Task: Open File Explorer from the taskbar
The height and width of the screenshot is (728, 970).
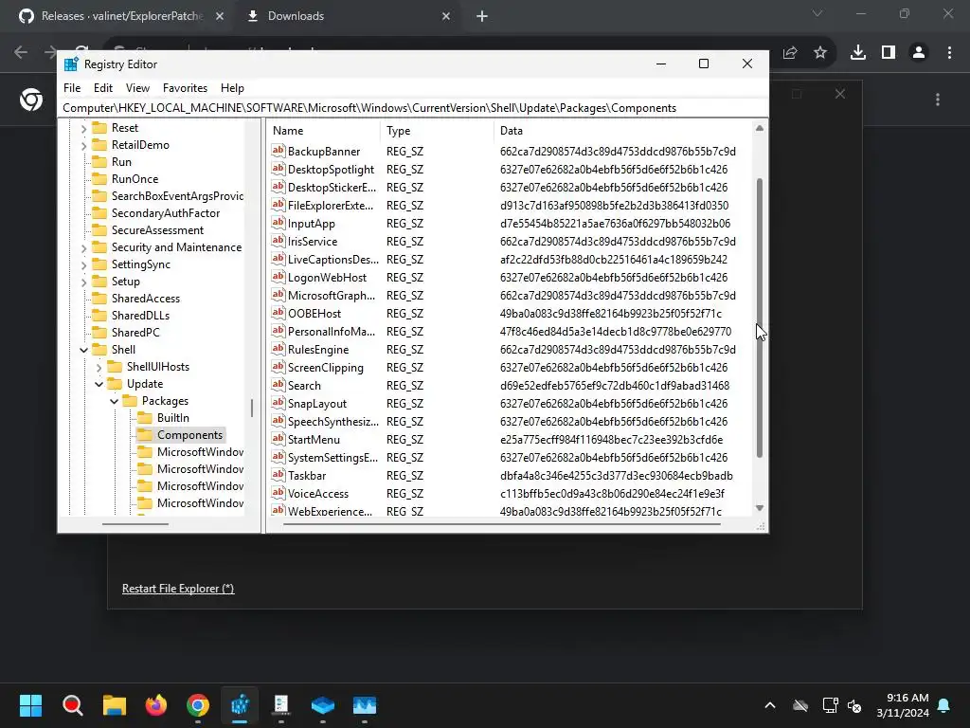Action: [x=115, y=705]
